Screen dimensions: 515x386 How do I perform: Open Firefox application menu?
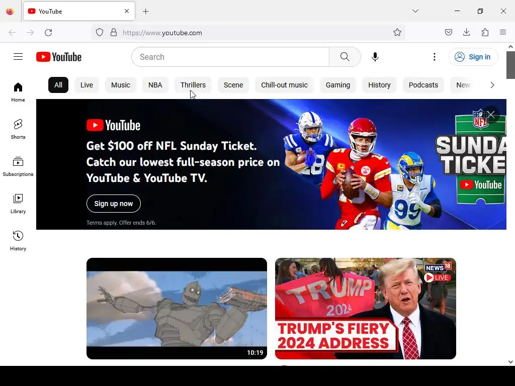503,32
